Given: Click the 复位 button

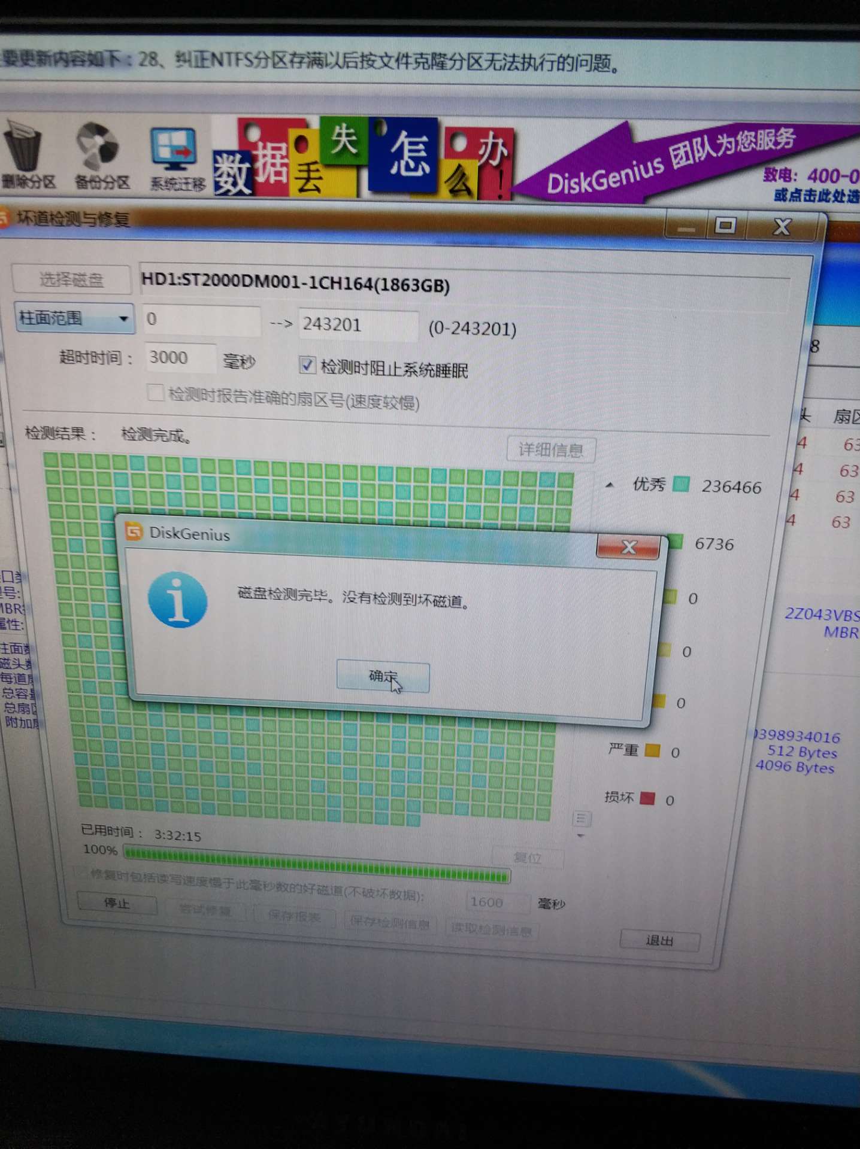Looking at the screenshot, I should tap(528, 857).
